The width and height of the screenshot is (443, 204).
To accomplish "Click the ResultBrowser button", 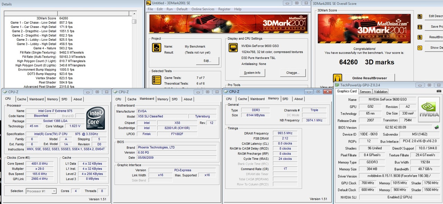I will [434, 37].
